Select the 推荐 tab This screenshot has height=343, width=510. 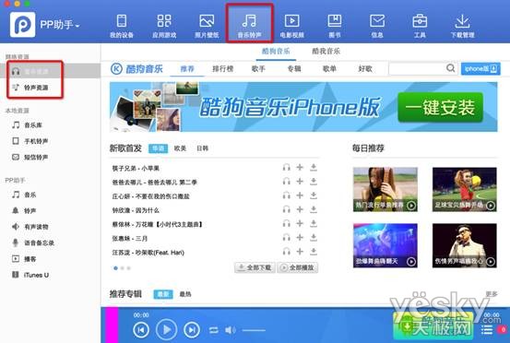click(187, 69)
